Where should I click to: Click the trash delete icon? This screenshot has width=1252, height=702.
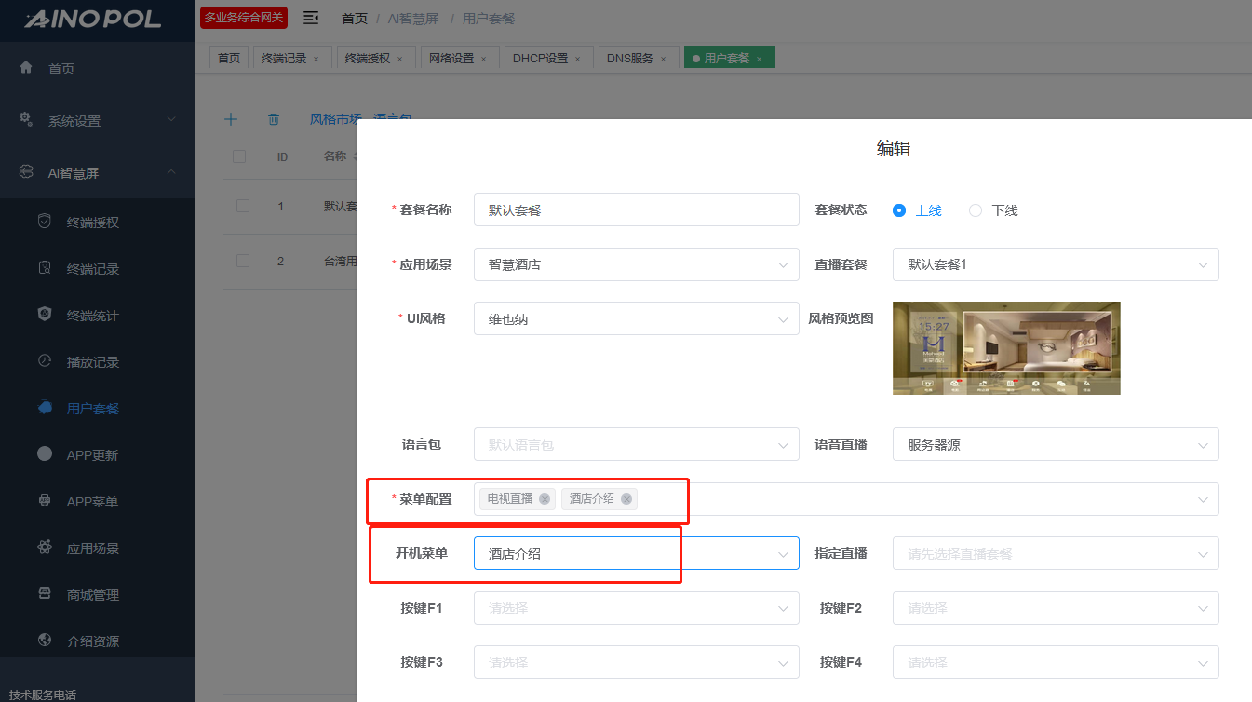tap(274, 119)
